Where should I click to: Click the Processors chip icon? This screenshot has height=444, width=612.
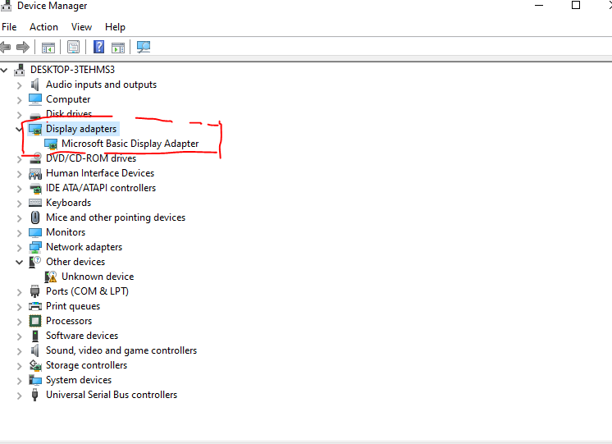[35, 321]
